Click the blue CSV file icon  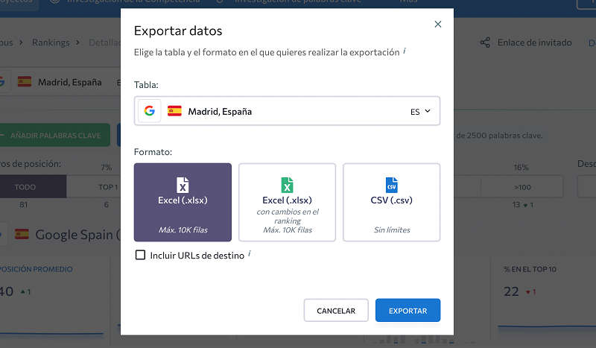[392, 186]
